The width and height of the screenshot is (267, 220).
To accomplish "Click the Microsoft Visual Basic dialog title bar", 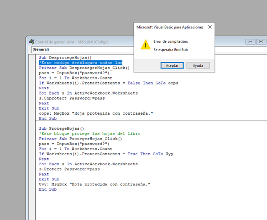I will point(169,27).
